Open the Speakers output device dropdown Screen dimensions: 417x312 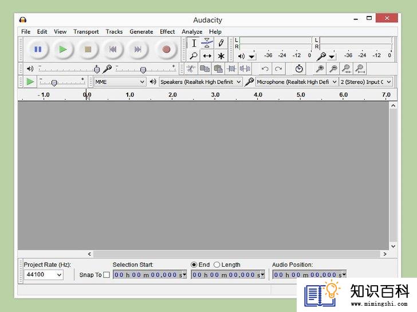click(x=201, y=82)
